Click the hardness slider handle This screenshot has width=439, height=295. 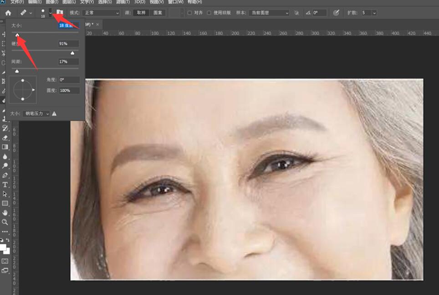pos(72,53)
